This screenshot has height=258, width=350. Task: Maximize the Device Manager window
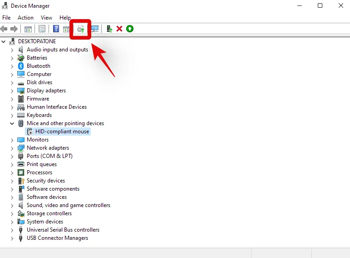pyautogui.click(x=320, y=5)
